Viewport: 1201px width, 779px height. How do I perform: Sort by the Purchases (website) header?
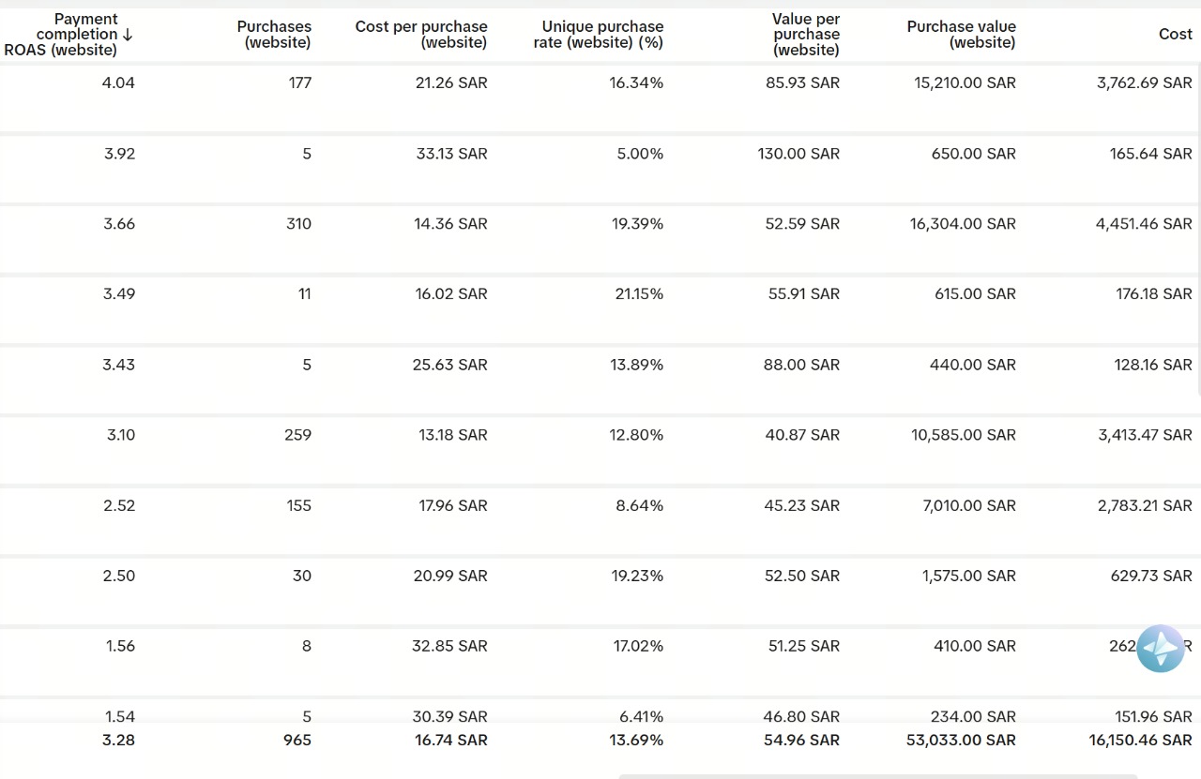(x=274, y=35)
